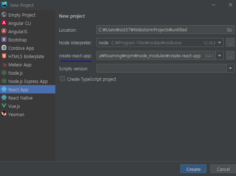Viewport: 236px width, 176px height.
Task: Select Bootstrap project template
Action: pyautogui.click(x=28, y=40)
